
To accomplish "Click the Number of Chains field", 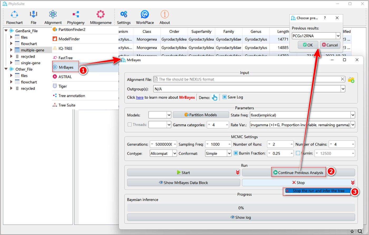I will 342,144.
